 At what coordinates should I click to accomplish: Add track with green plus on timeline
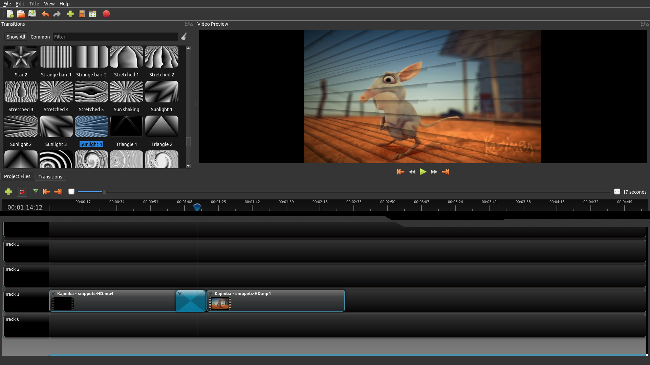(8, 192)
